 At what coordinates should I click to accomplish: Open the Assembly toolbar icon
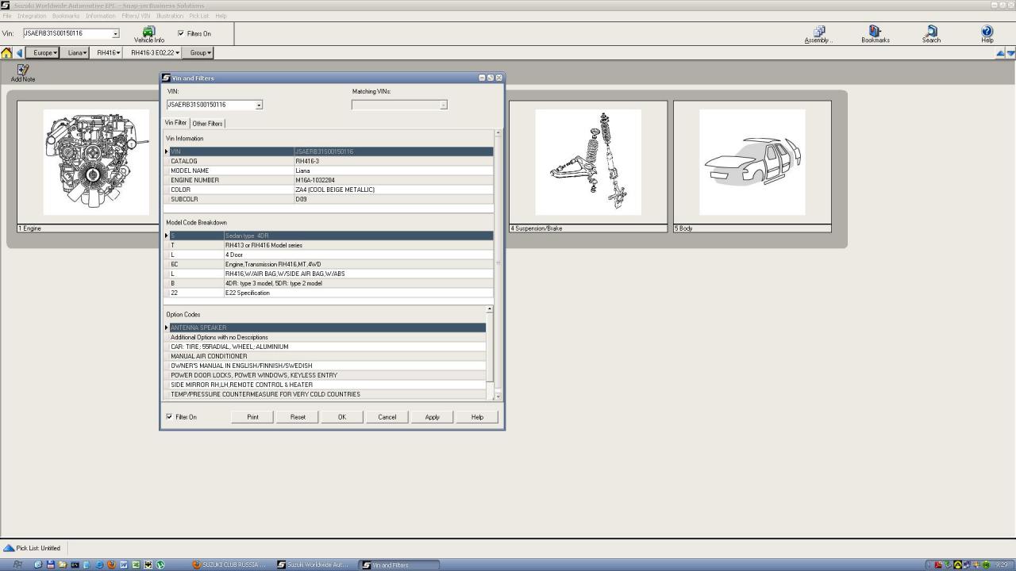pyautogui.click(x=818, y=33)
